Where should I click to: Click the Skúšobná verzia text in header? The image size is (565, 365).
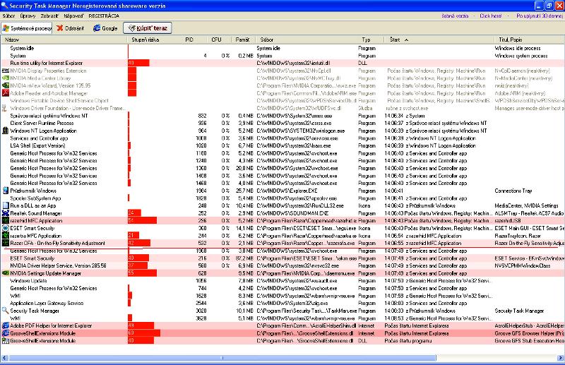[x=455, y=16]
